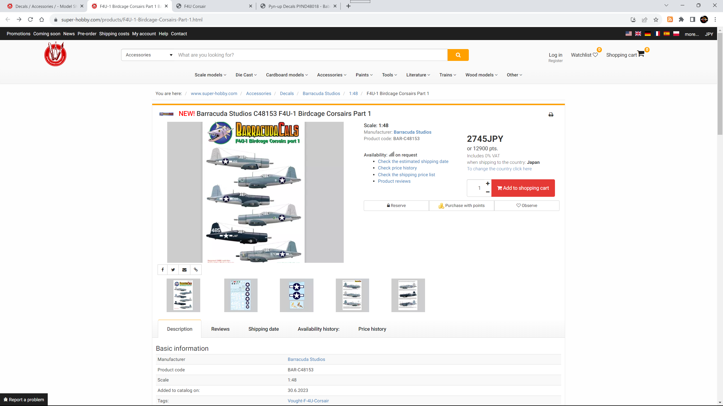Switch to Description tab
This screenshot has width=723, height=406.
point(180,329)
